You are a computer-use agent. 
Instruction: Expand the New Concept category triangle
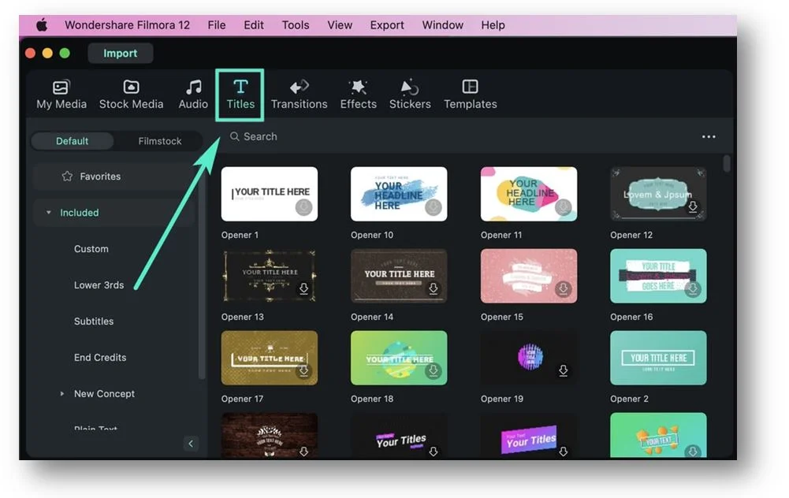(x=62, y=393)
